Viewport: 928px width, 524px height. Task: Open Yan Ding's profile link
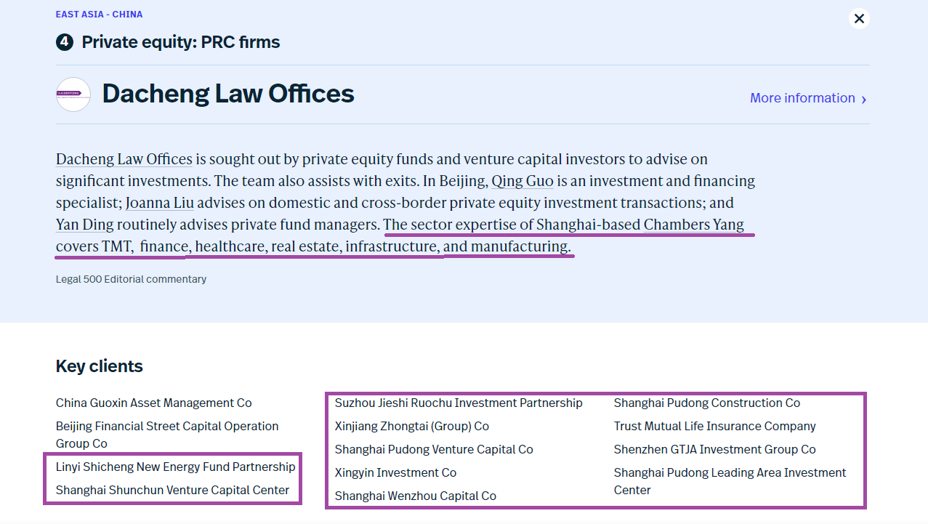(x=85, y=225)
